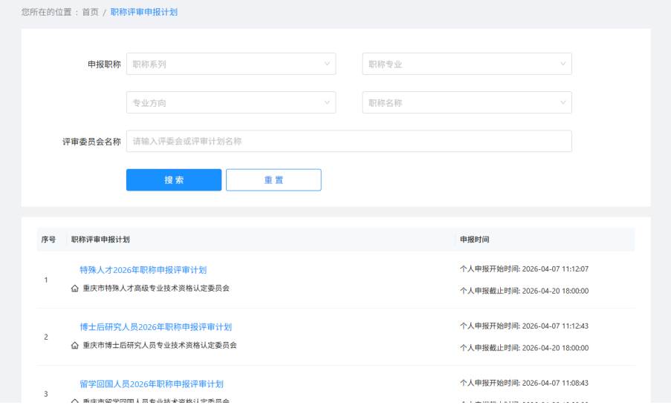Expand the 专业方向 dropdown
The height and width of the screenshot is (405, 671).
click(x=230, y=102)
